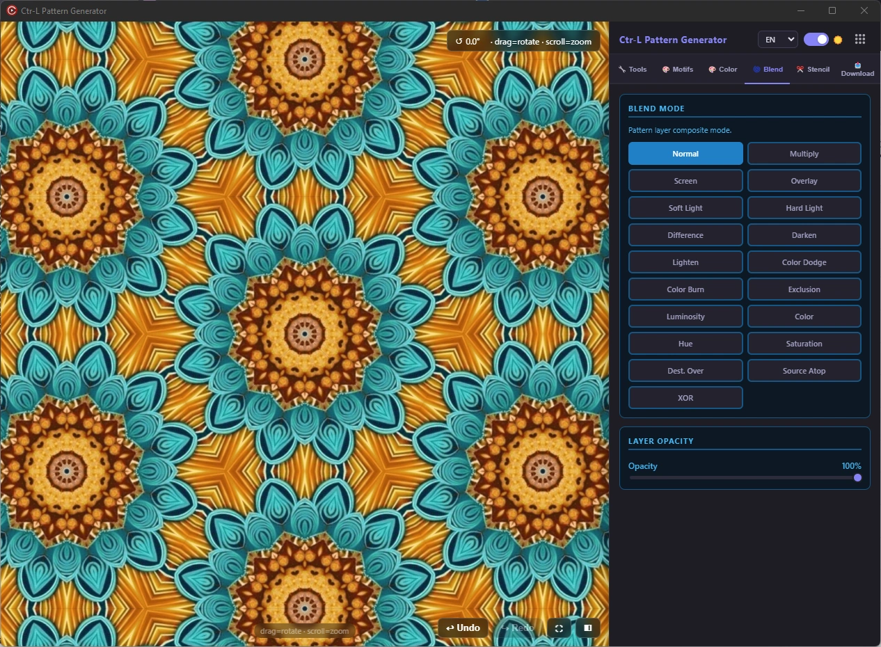Click the BLEND MODE section heading
This screenshot has width=881, height=647.
click(x=656, y=109)
